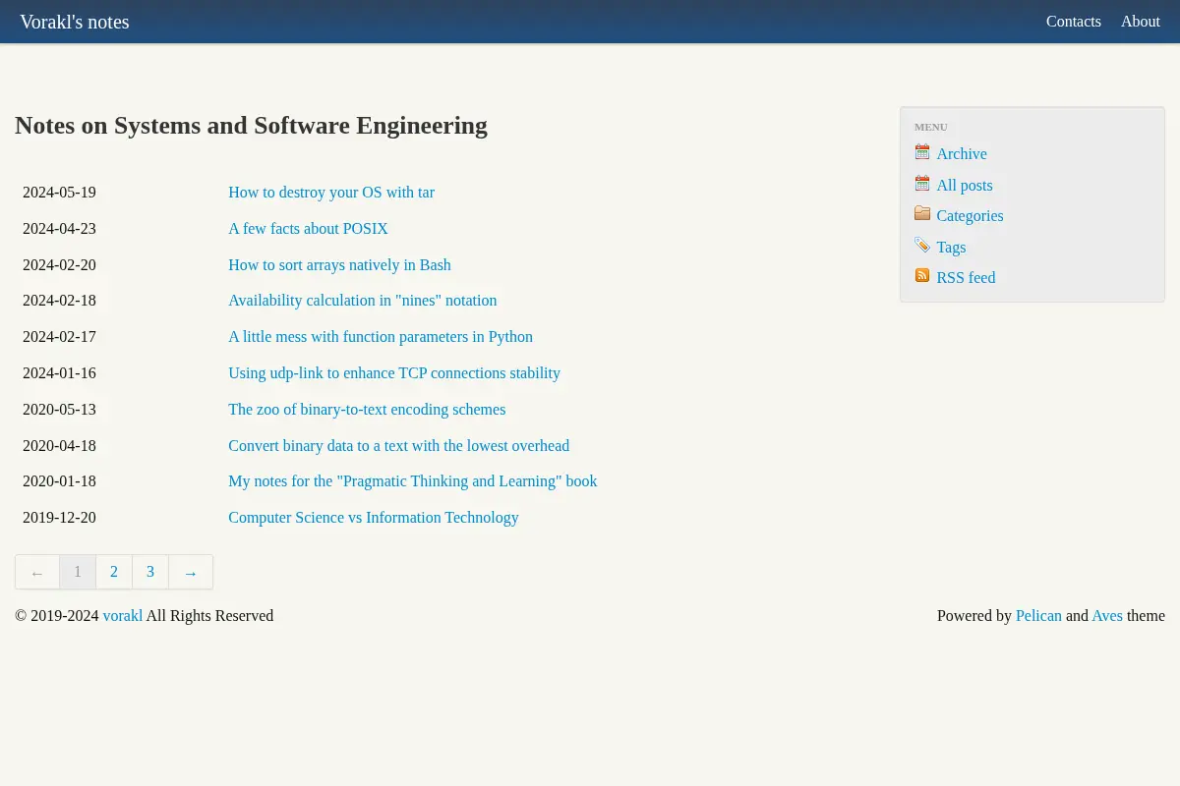Screen dimensions: 1180x786
Task: Open the Categories menu link
Action: point(970,216)
